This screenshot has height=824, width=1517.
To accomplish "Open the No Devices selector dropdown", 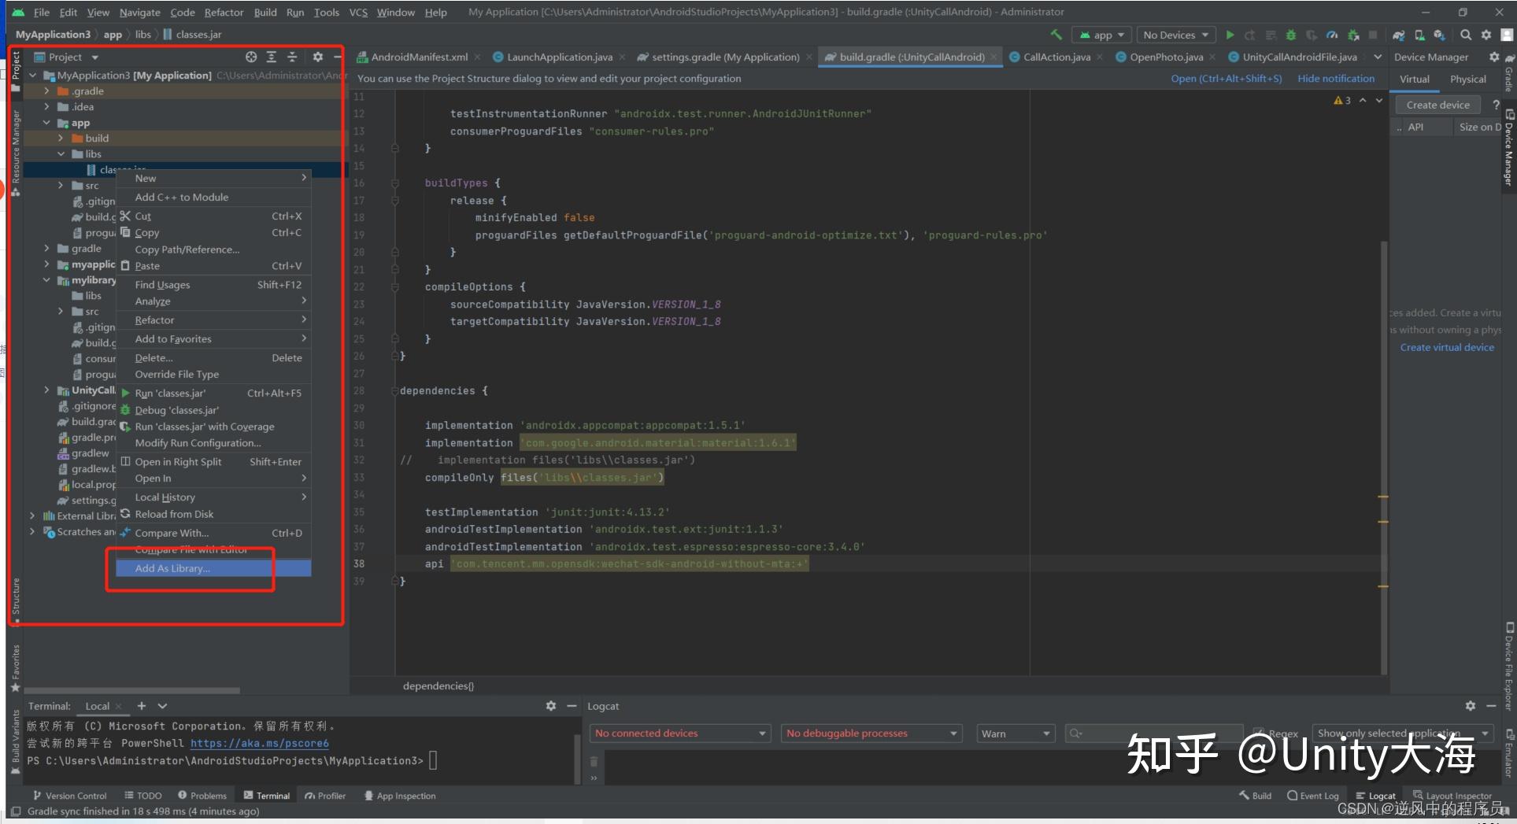I will point(1175,35).
